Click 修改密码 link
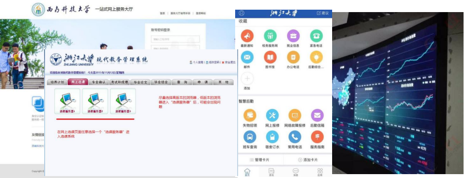 (x=213, y=62)
